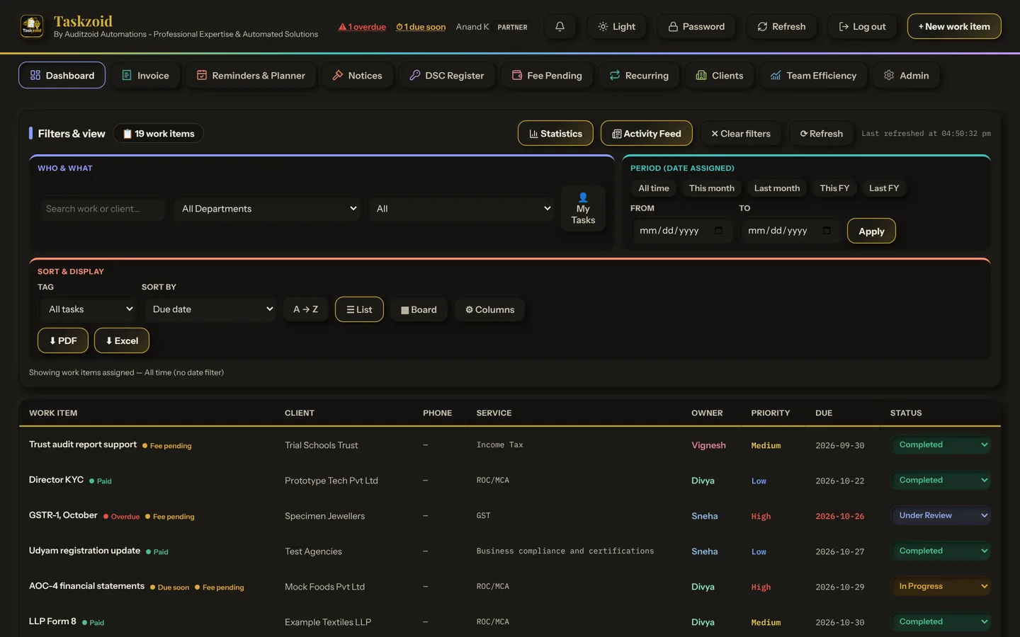Click Clear filters

pos(741,133)
